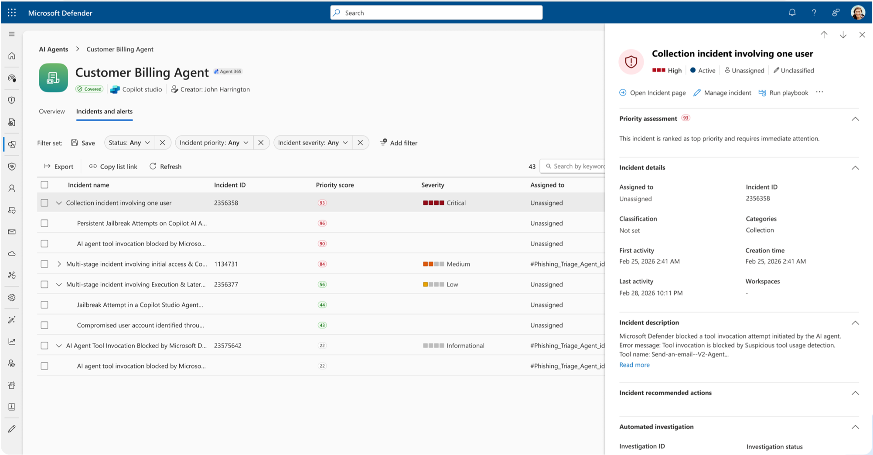Screen dimensions: 873x455
Task: Check the Jailbreak Attempt in a Copilot Studio row
Action: coord(44,305)
